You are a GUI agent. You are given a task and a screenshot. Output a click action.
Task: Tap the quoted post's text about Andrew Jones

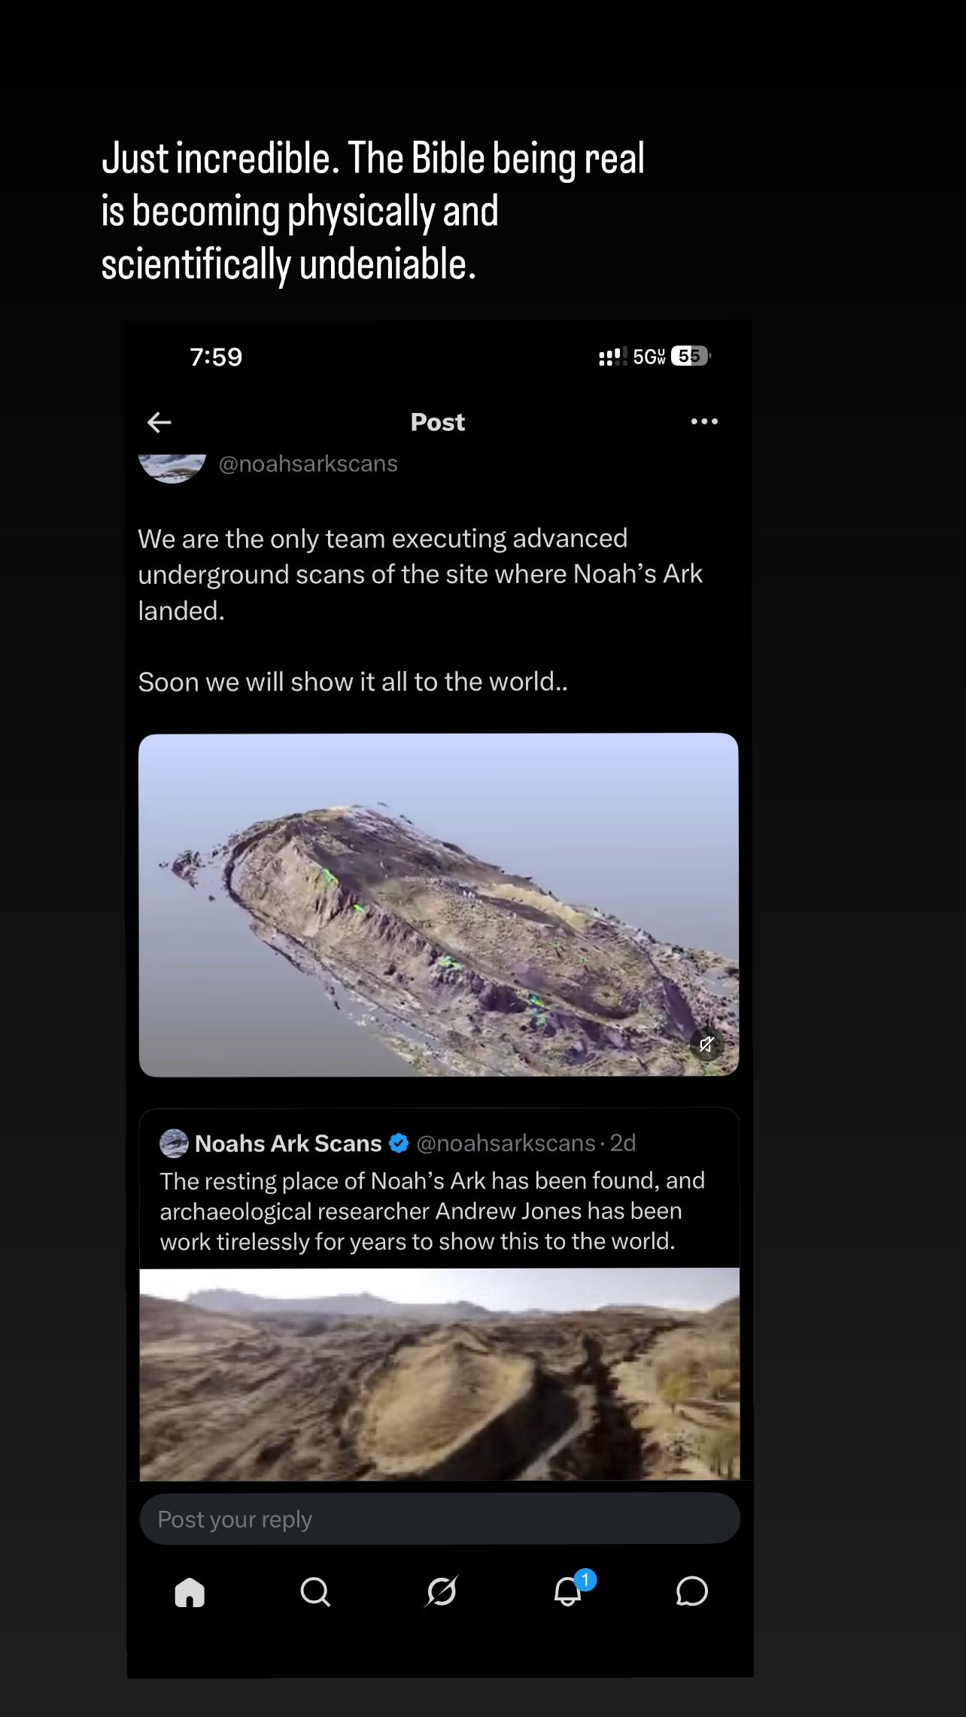433,1211
